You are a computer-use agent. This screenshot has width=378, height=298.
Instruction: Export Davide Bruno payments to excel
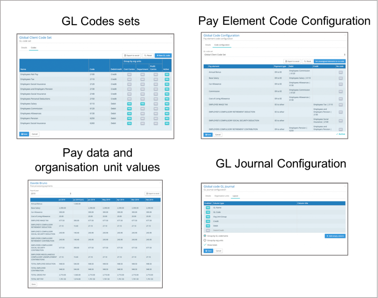(x=152, y=193)
